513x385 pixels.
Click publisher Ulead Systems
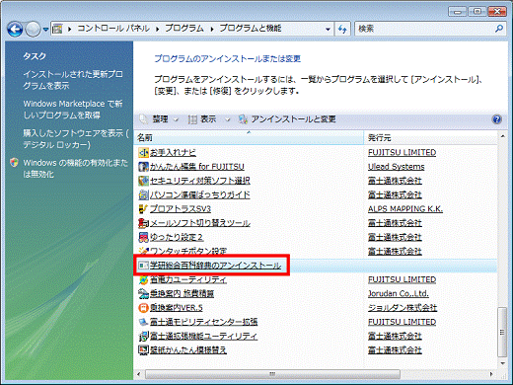pos(397,167)
